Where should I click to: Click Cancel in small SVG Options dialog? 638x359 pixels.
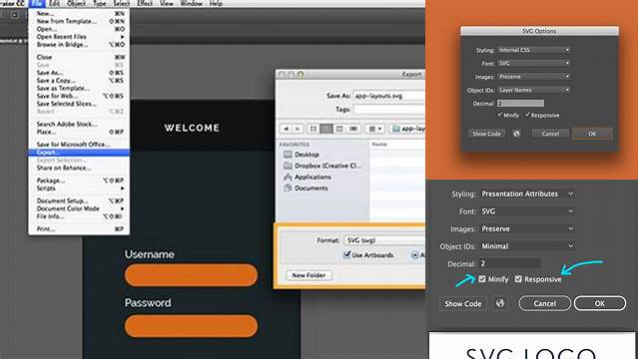coord(550,134)
